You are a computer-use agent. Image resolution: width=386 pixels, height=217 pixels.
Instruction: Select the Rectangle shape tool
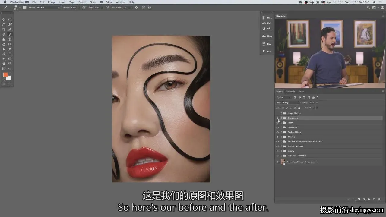10,59
